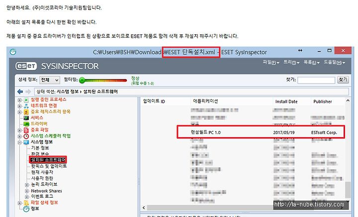The width and height of the screenshot is (358, 217).
Task: Select the 핫픽스 및 업데이트 tree item
Action: [x=49, y=166]
